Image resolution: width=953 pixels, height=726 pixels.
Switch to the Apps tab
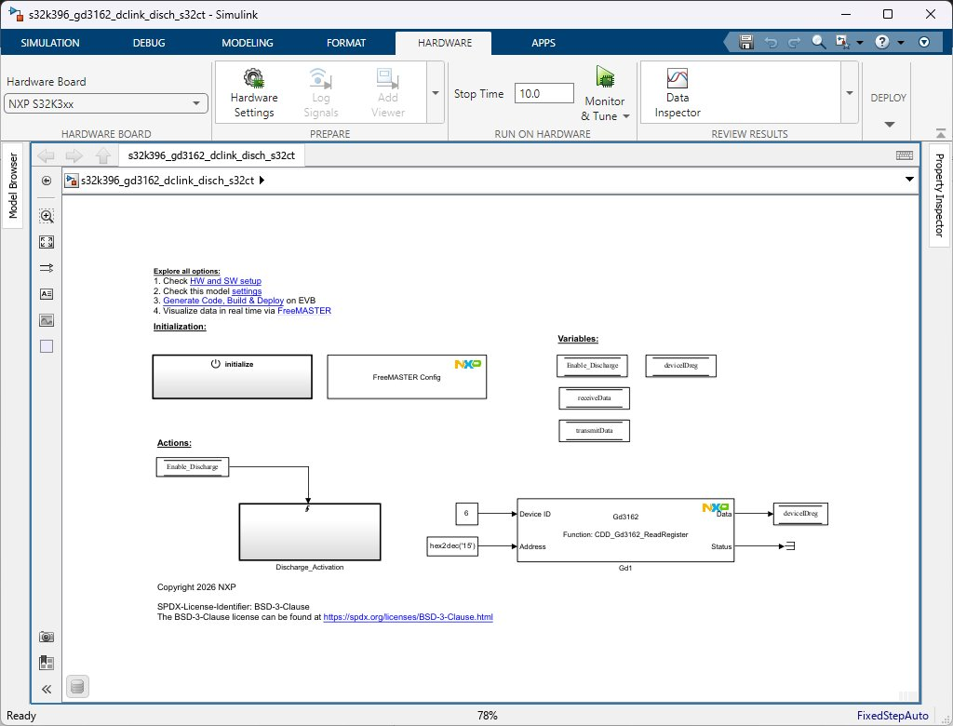click(x=544, y=43)
